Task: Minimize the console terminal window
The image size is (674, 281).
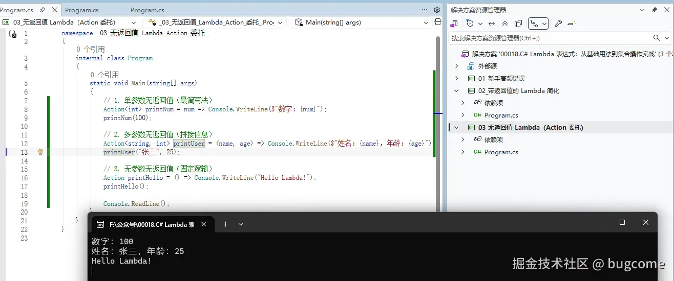Action: tap(599, 222)
